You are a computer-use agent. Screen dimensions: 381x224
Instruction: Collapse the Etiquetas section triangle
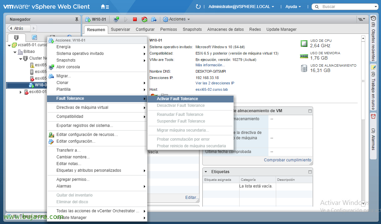pyautogui.click(x=206, y=172)
